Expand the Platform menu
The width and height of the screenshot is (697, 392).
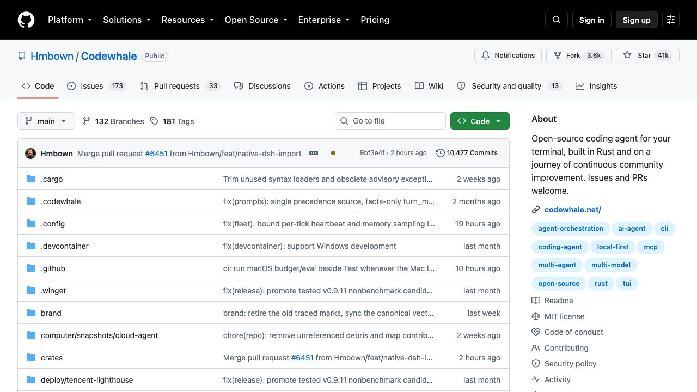tap(70, 20)
